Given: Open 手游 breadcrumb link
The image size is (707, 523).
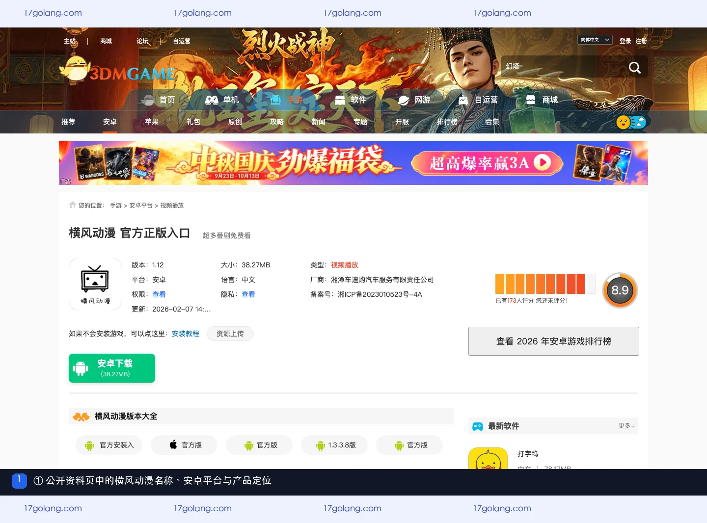Looking at the screenshot, I should click(x=116, y=206).
